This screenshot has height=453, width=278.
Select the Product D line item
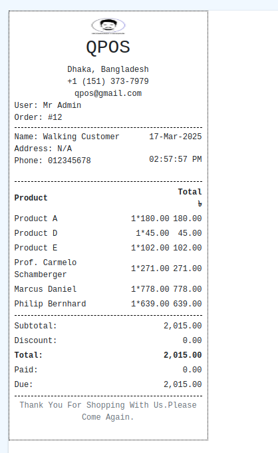click(108, 233)
